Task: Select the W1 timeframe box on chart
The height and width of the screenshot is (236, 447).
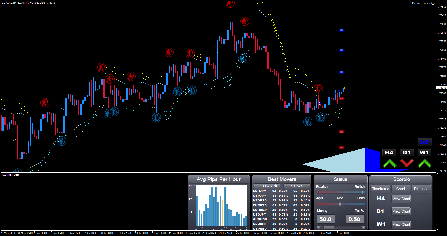Action: [x=424, y=153]
